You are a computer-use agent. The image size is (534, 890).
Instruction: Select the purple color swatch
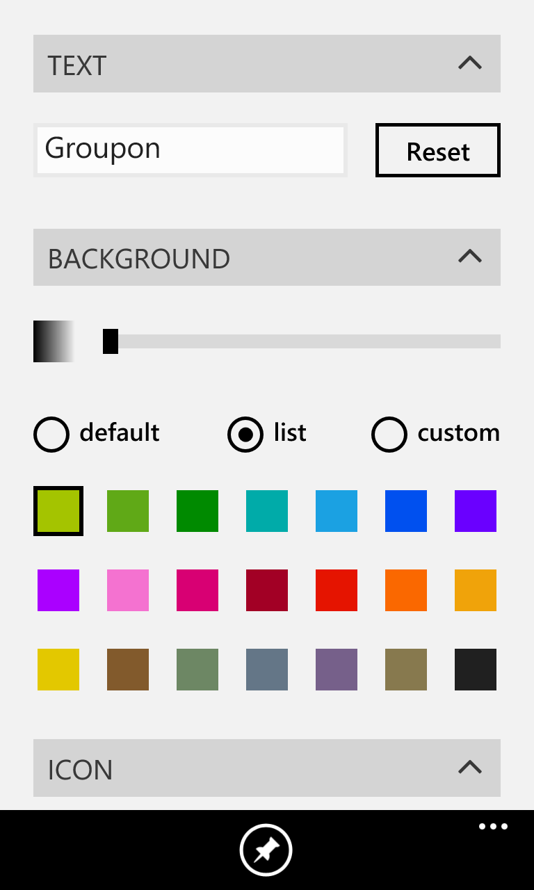(x=475, y=511)
